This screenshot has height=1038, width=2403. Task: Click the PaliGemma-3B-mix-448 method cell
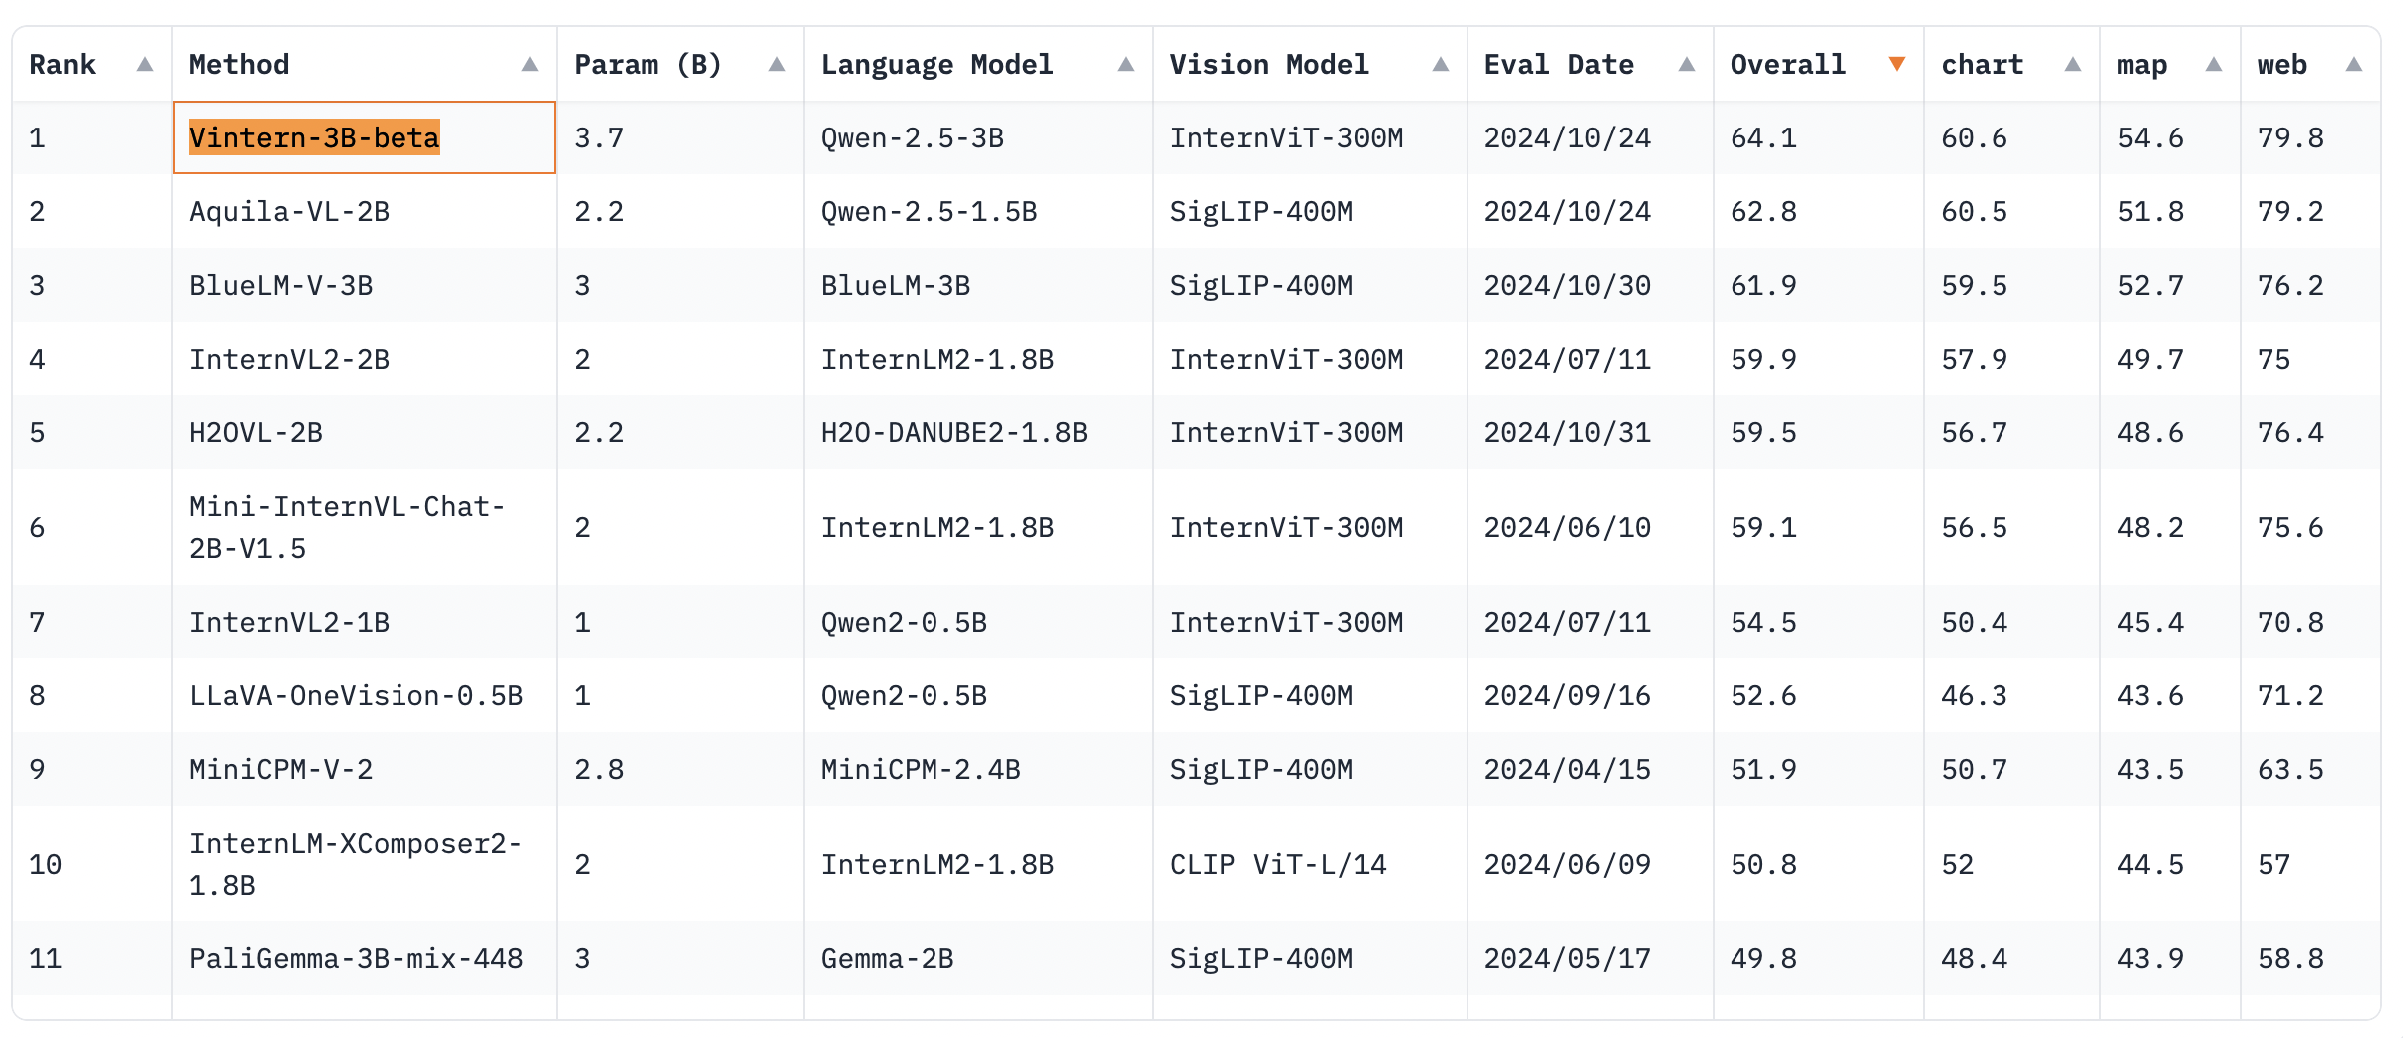[356, 958]
